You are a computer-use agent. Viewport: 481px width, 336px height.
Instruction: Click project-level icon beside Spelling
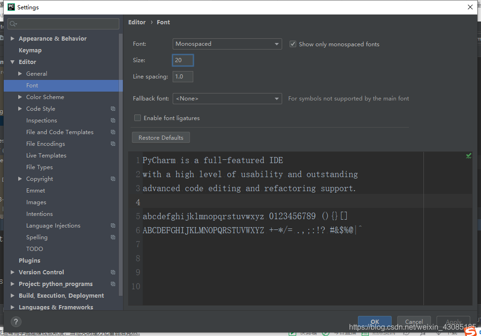click(113, 237)
